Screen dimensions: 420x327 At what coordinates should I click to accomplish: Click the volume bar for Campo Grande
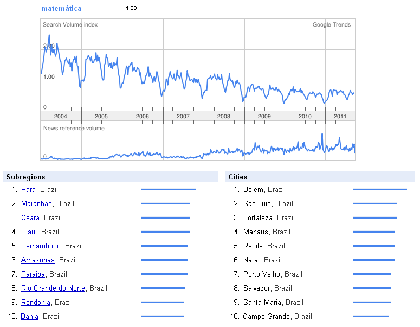[371, 316]
